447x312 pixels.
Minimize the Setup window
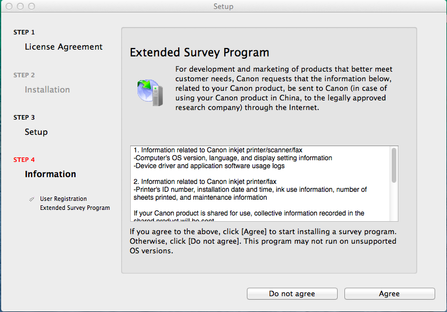20,6
